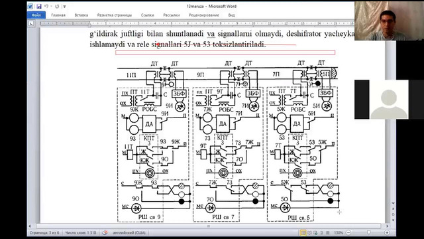The image size is (424, 239).
Task: Click the page count Страница: 3 из 6
Action: tap(44, 233)
